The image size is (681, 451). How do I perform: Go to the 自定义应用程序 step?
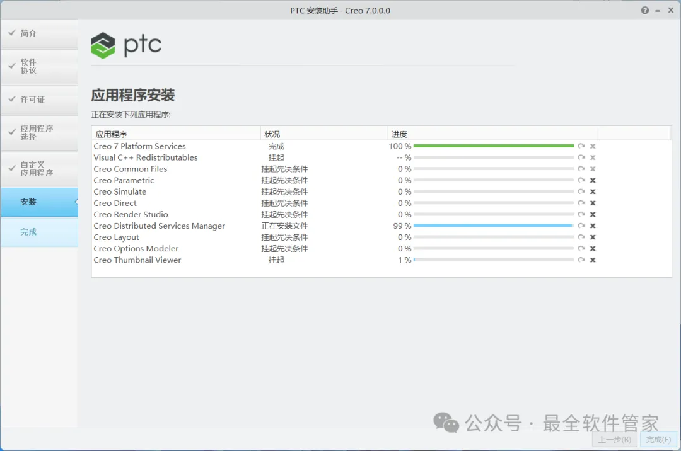click(x=40, y=169)
